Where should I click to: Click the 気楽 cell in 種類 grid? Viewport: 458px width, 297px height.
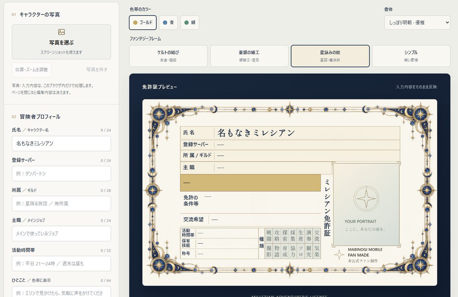pyautogui.click(x=317, y=251)
